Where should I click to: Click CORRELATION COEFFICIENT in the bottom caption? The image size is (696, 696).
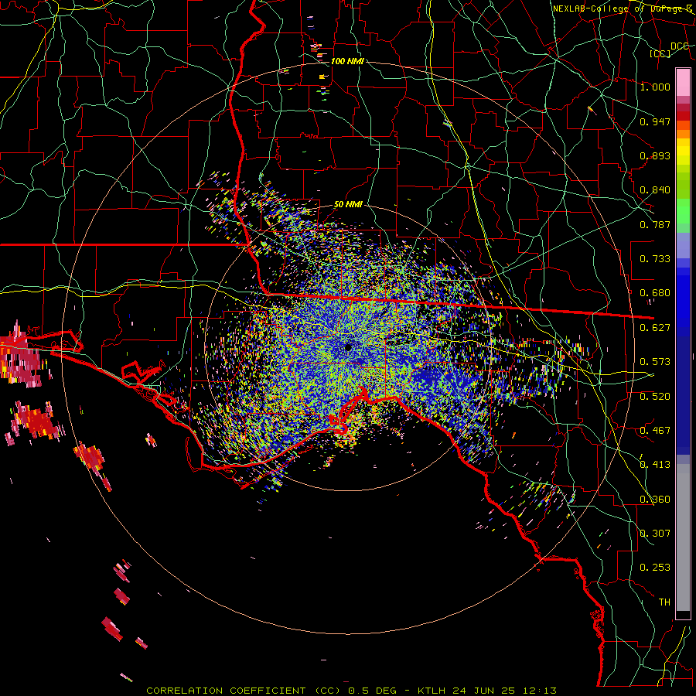click(226, 691)
